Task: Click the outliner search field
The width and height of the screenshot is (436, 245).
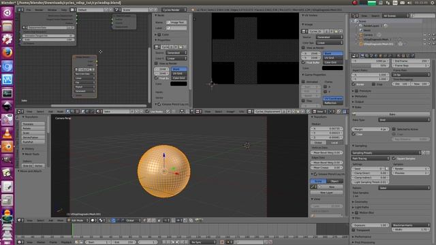Action: click(x=422, y=16)
